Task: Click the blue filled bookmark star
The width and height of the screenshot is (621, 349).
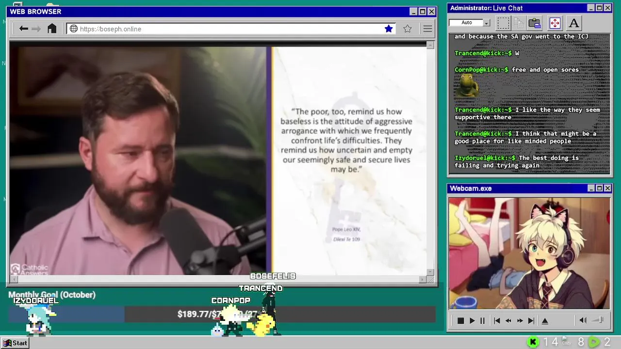Action: (389, 29)
